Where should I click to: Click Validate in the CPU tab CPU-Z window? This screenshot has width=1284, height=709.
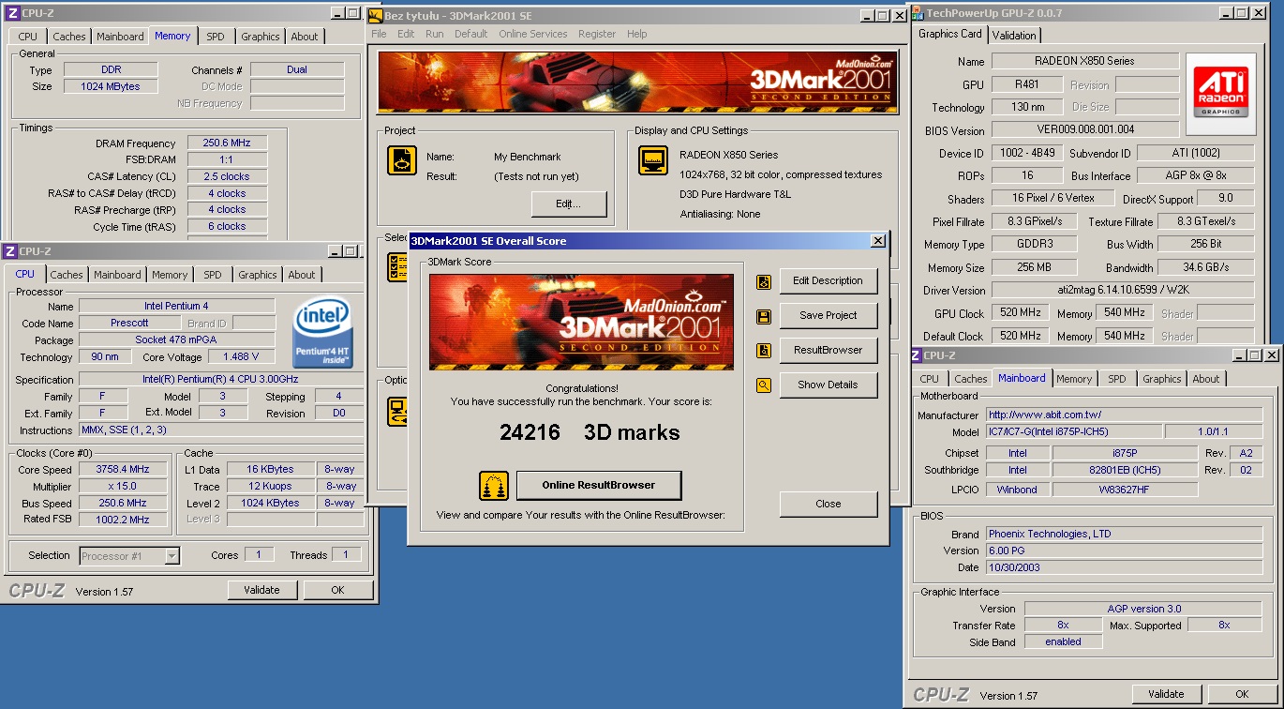tap(261, 590)
